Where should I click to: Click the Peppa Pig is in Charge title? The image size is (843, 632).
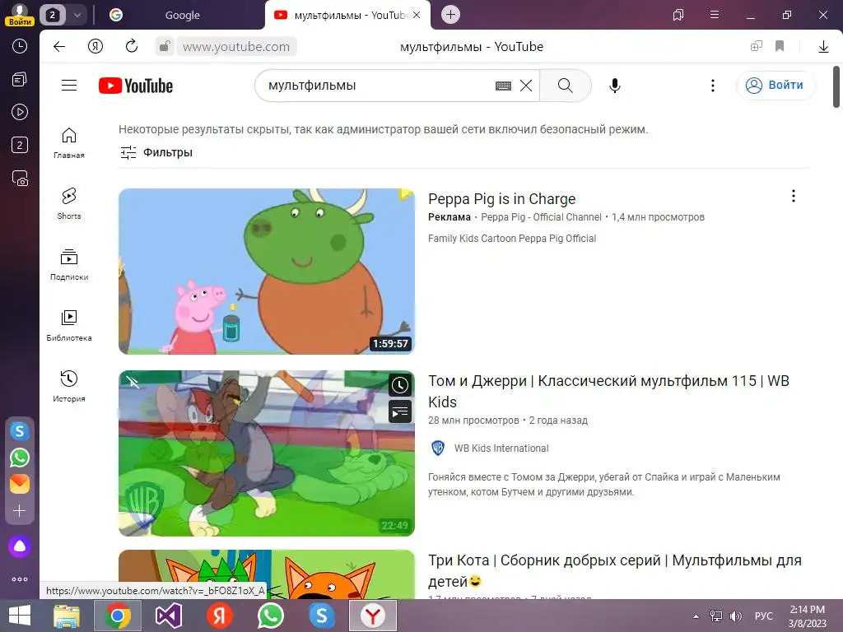[501, 199]
